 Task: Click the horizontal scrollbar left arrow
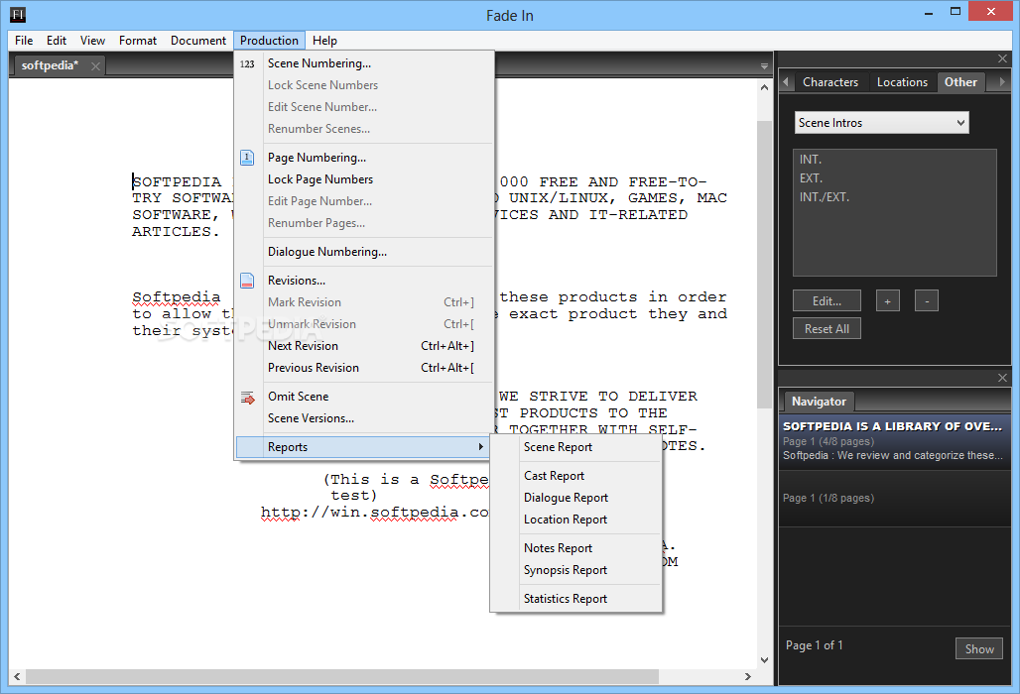[x=17, y=676]
